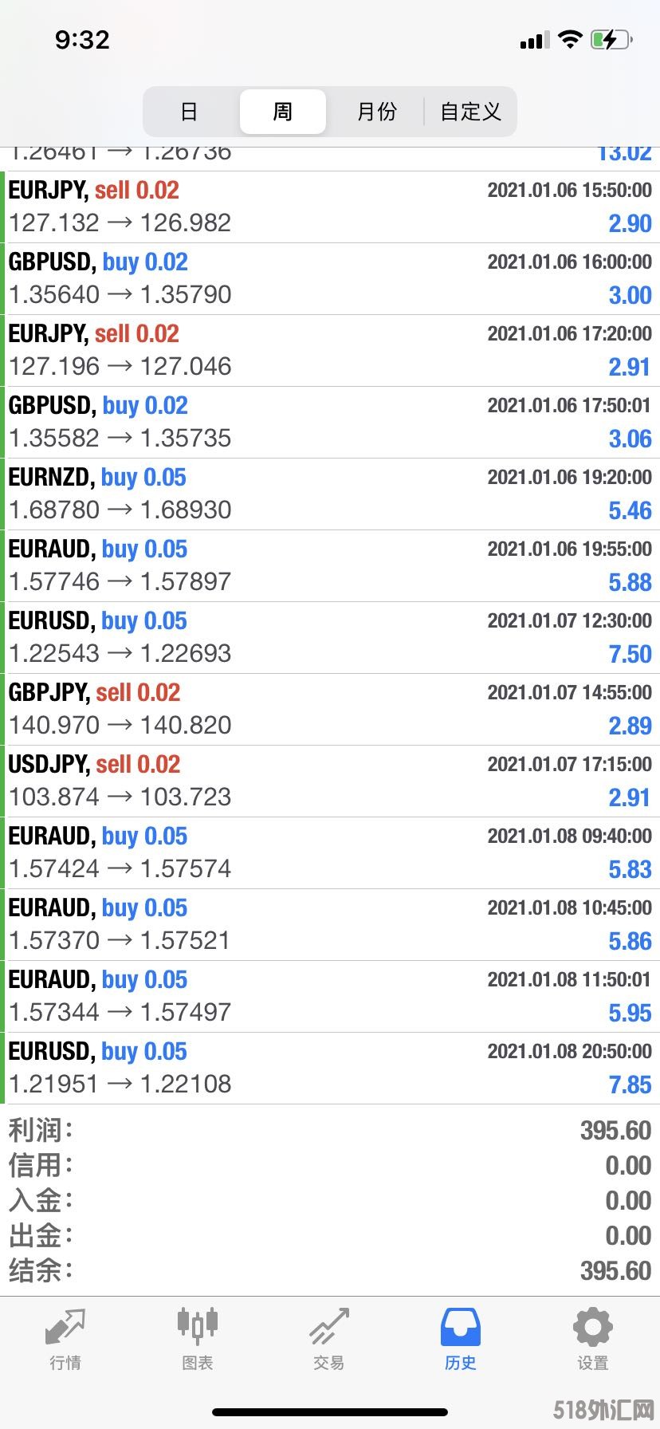Tap the 利润 profit total 395.60
Viewport: 660px width, 1429px height.
point(615,1131)
